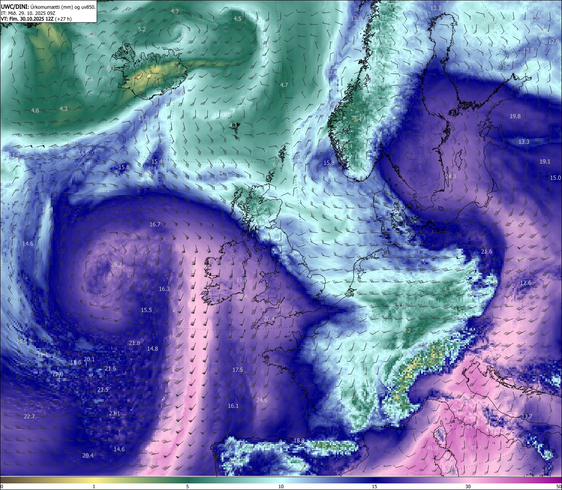Screen dimensions: 562x490
Task: Click the 17.5 value label
Action: coord(238,370)
